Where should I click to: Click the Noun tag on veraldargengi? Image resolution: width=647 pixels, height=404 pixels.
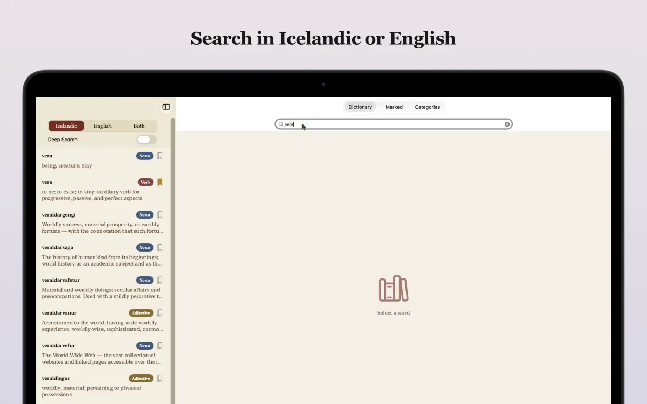point(145,215)
